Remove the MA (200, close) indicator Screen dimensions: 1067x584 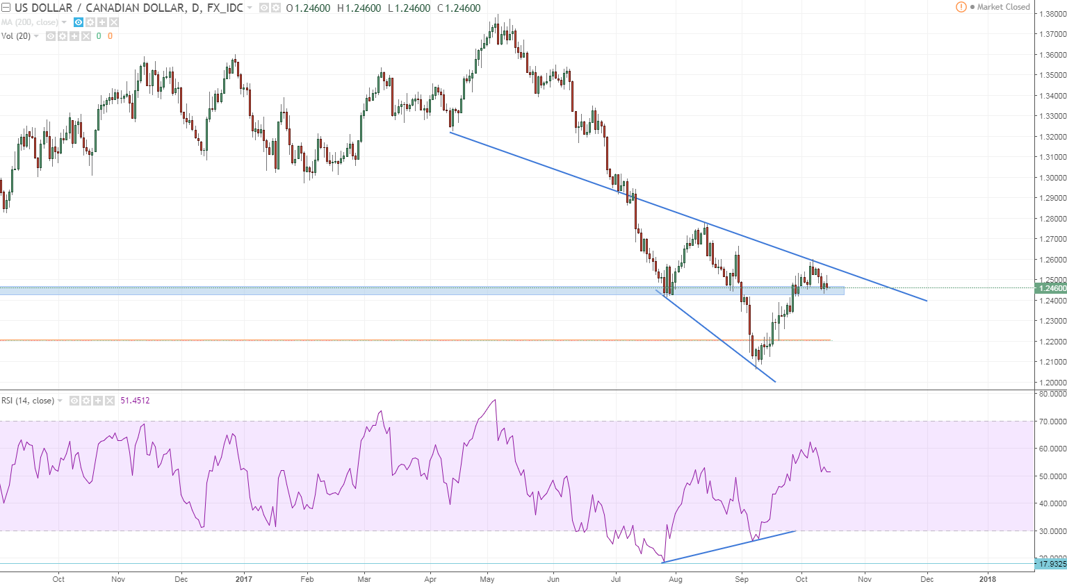[114, 22]
